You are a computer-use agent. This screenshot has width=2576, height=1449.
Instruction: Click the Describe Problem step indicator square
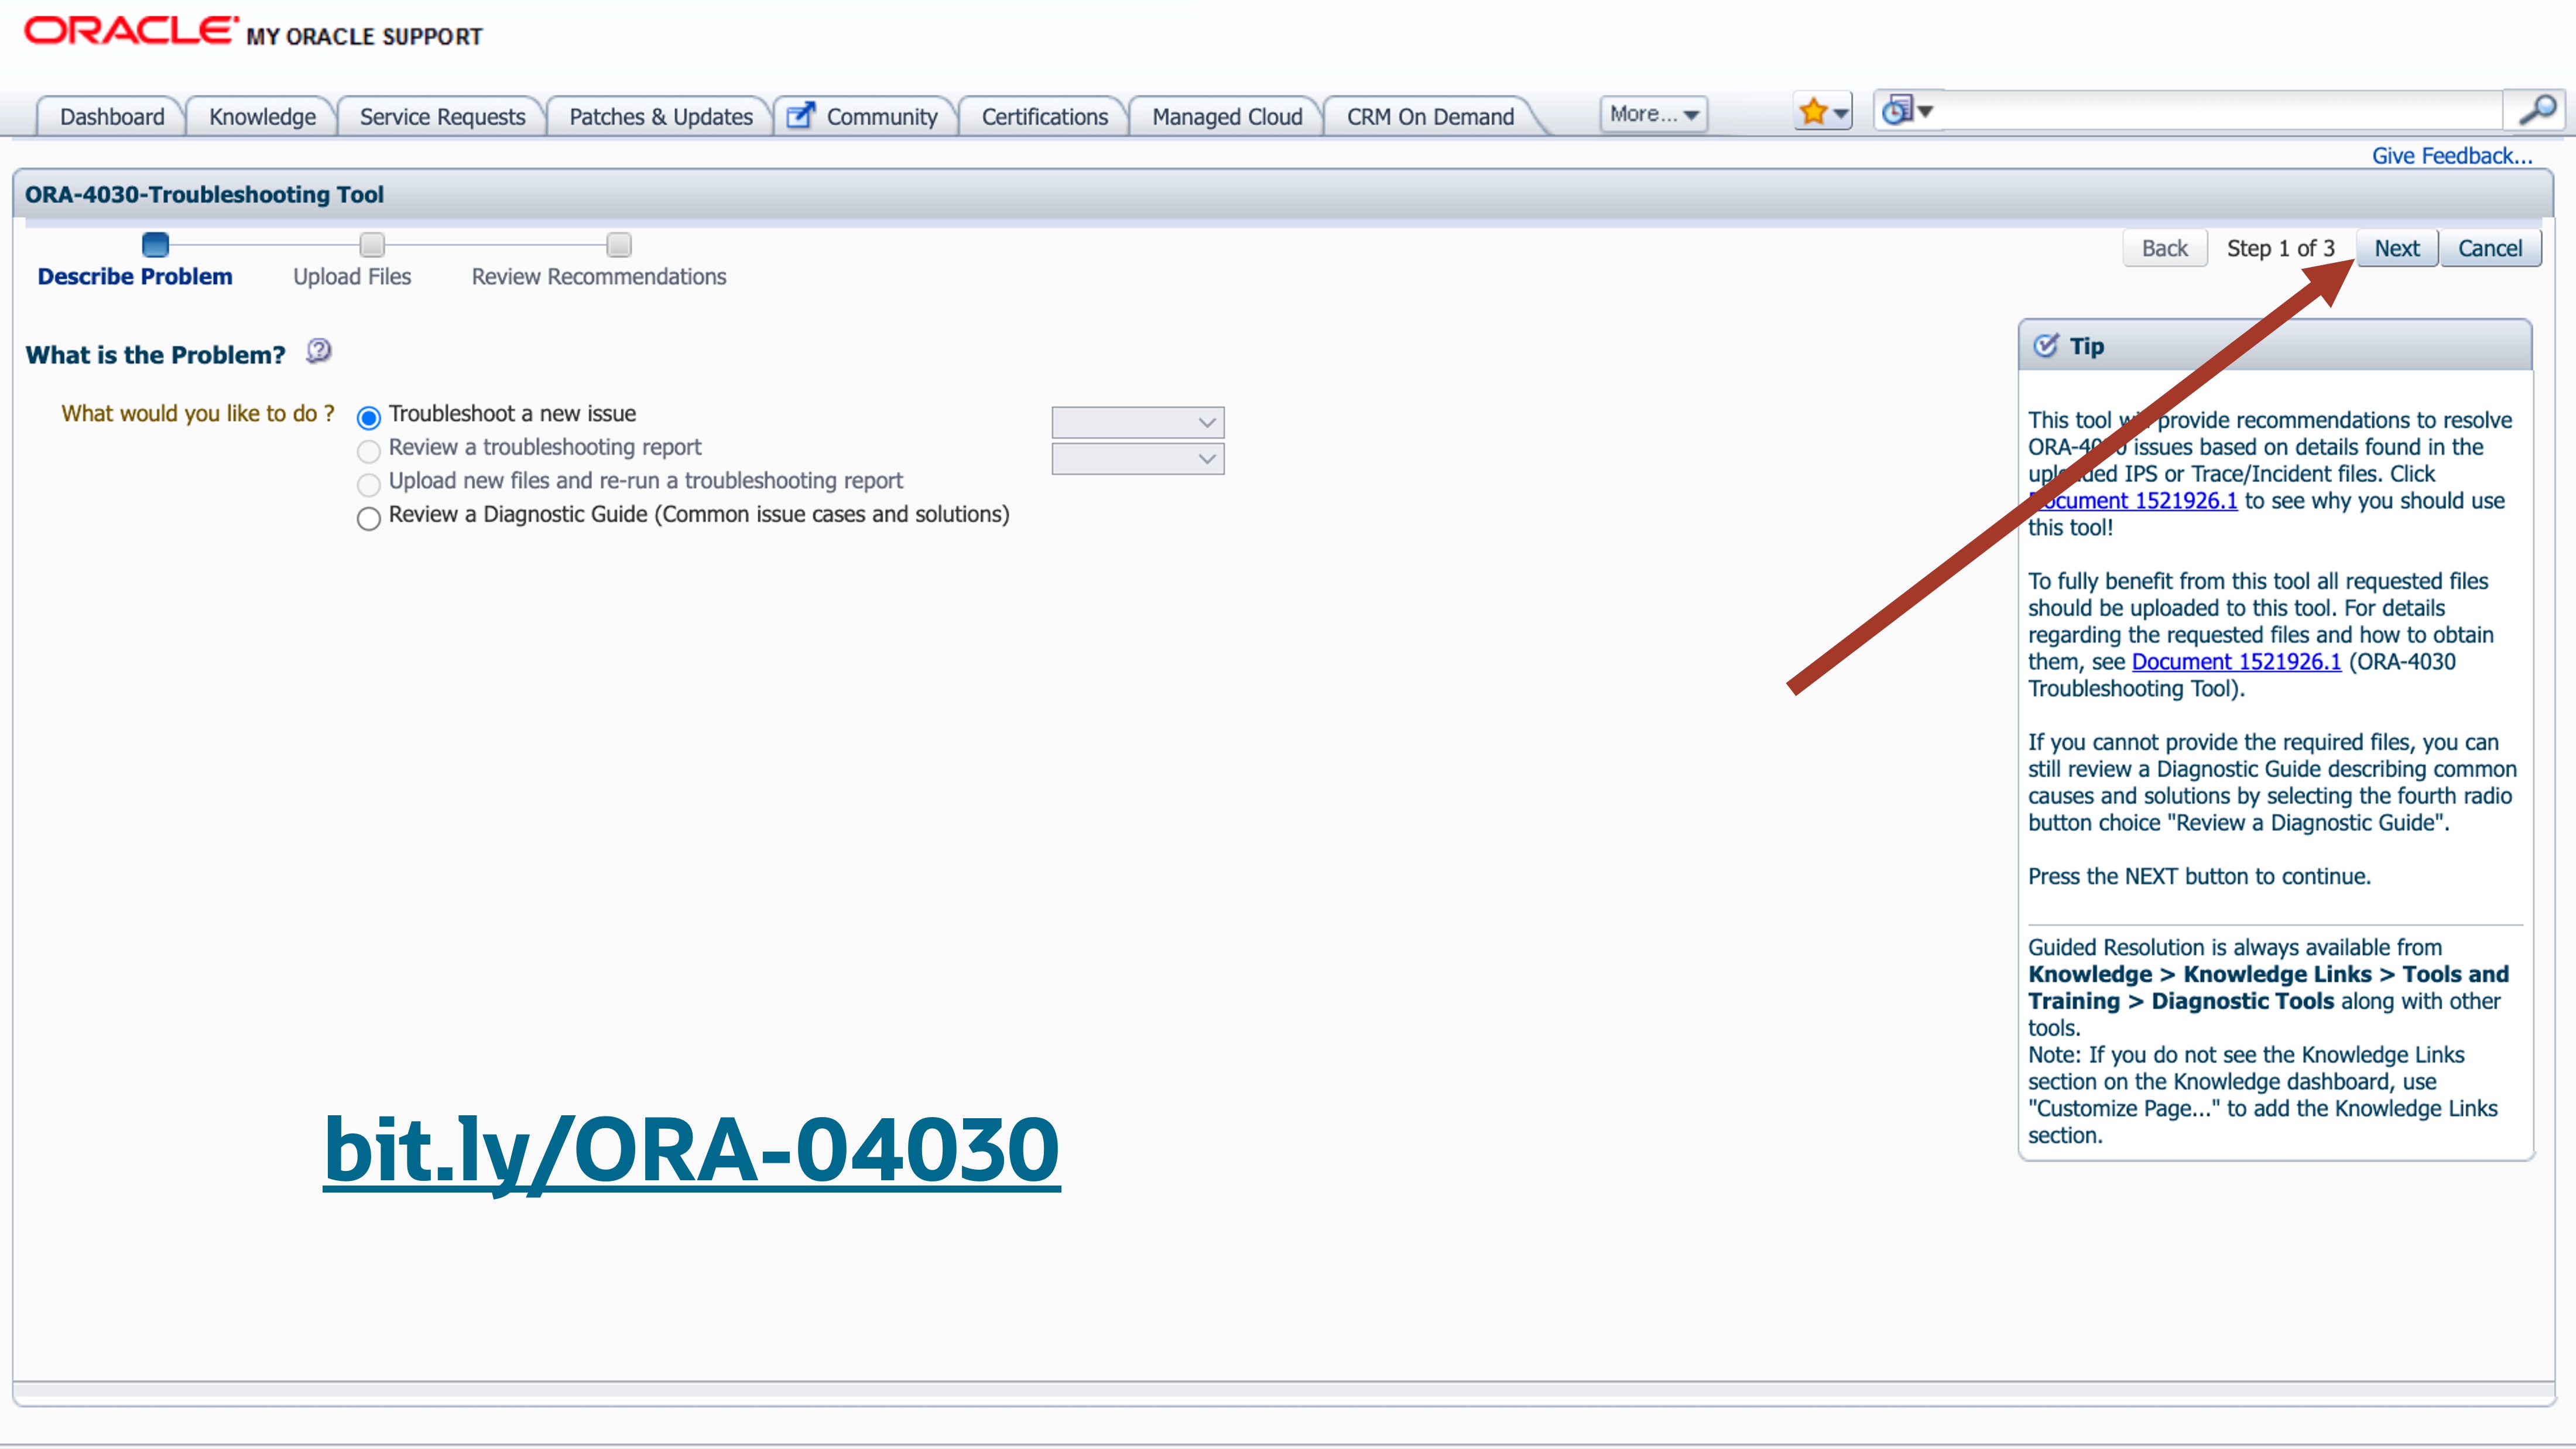(154, 244)
